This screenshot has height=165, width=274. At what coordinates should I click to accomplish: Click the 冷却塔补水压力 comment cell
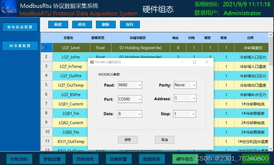pos(251,95)
